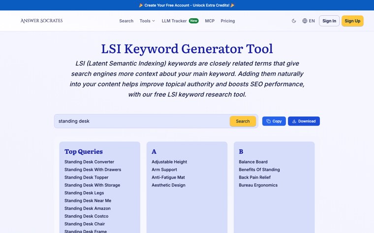Click the Bureau Ergonomics keyword
This screenshot has width=374, height=233.
(258, 185)
